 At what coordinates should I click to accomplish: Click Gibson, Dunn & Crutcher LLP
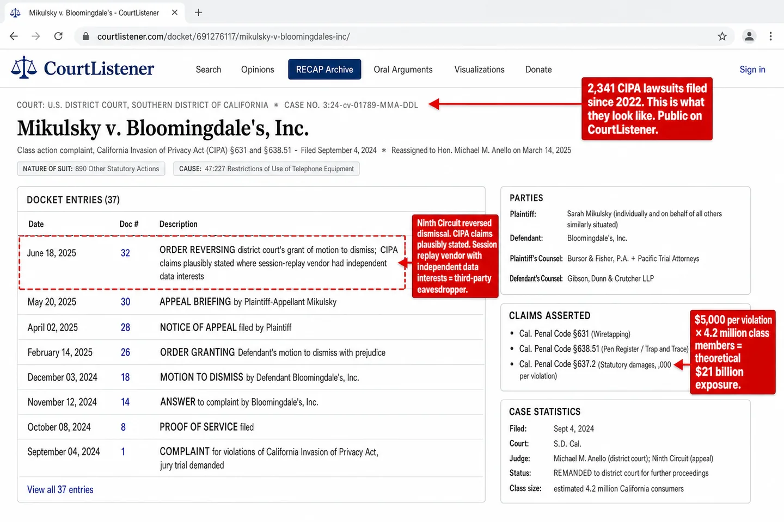(x=611, y=278)
